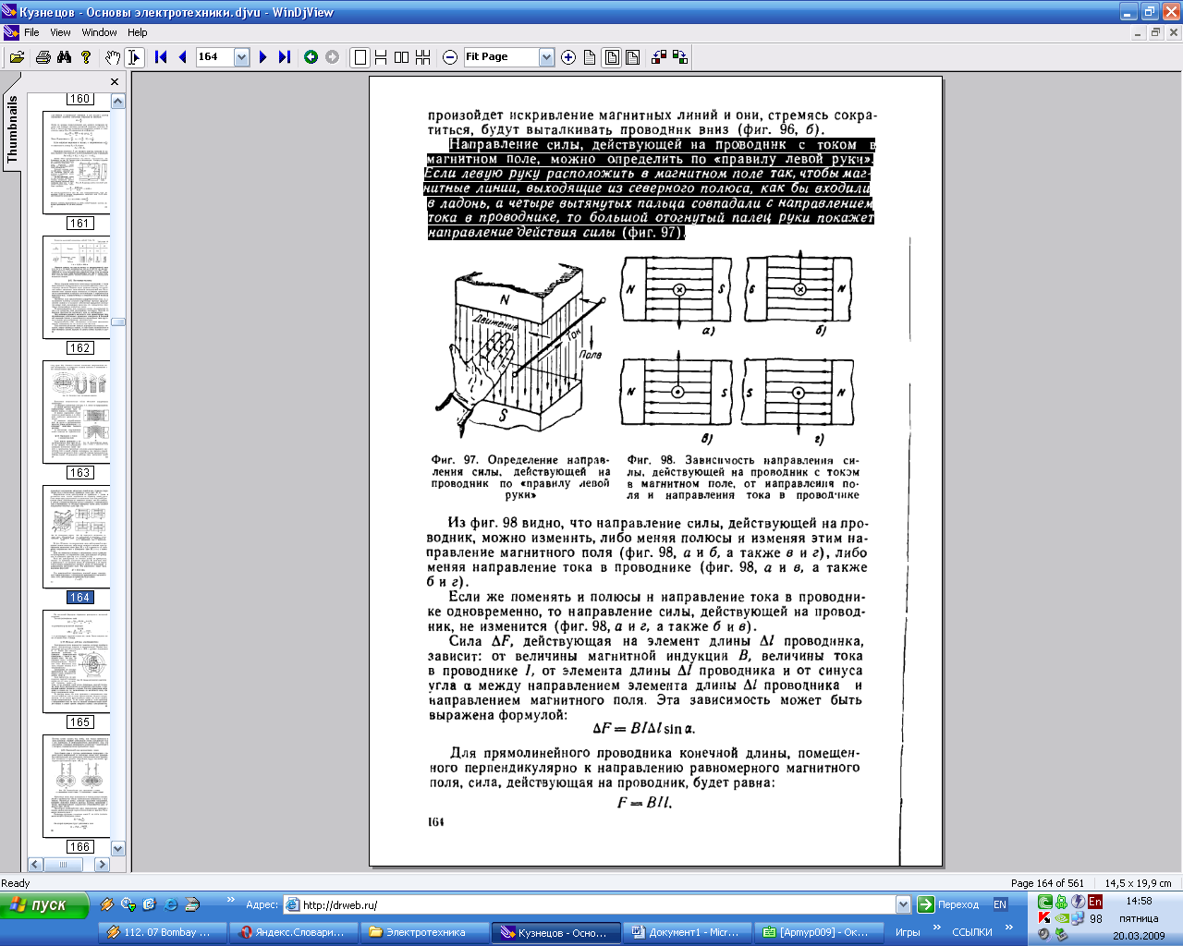Open the View menu
This screenshot has height=946, width=1183.
pyautogui.click(x=60, y=32)
